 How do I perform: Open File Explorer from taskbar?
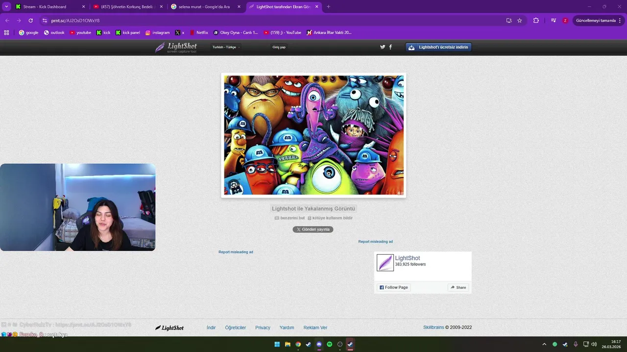[x=288, y=344]
